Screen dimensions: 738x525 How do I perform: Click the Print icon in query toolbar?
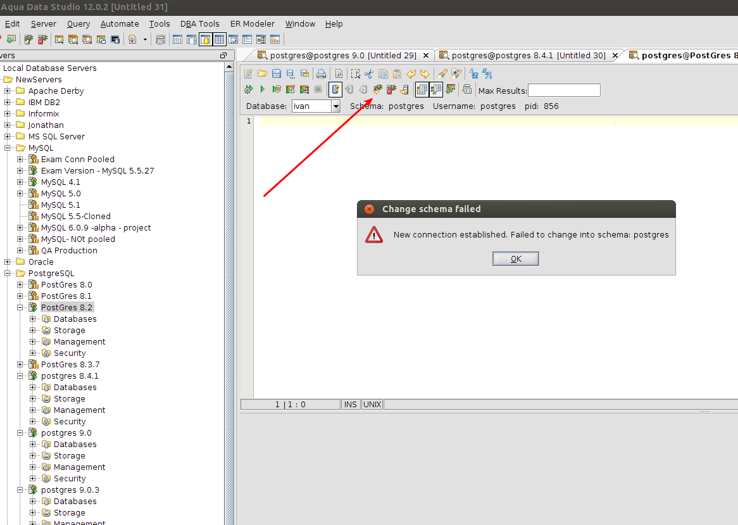[321, 73]
